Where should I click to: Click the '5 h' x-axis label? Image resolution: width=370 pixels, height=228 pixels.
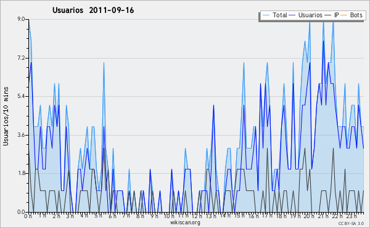[x=98, y=216]
